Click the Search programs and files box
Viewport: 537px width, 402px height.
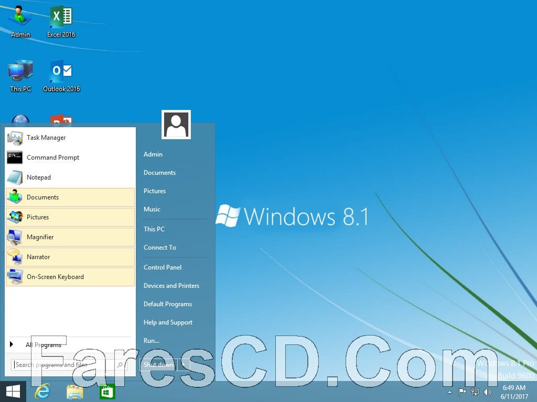coord(69,365)
